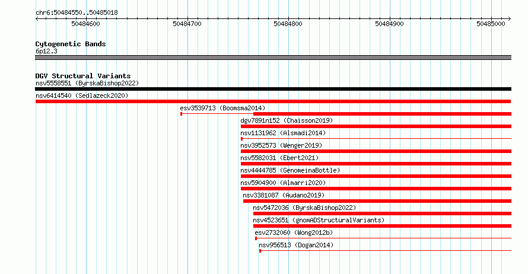Click the red bar of nsv4444785

tap(376, 176)
